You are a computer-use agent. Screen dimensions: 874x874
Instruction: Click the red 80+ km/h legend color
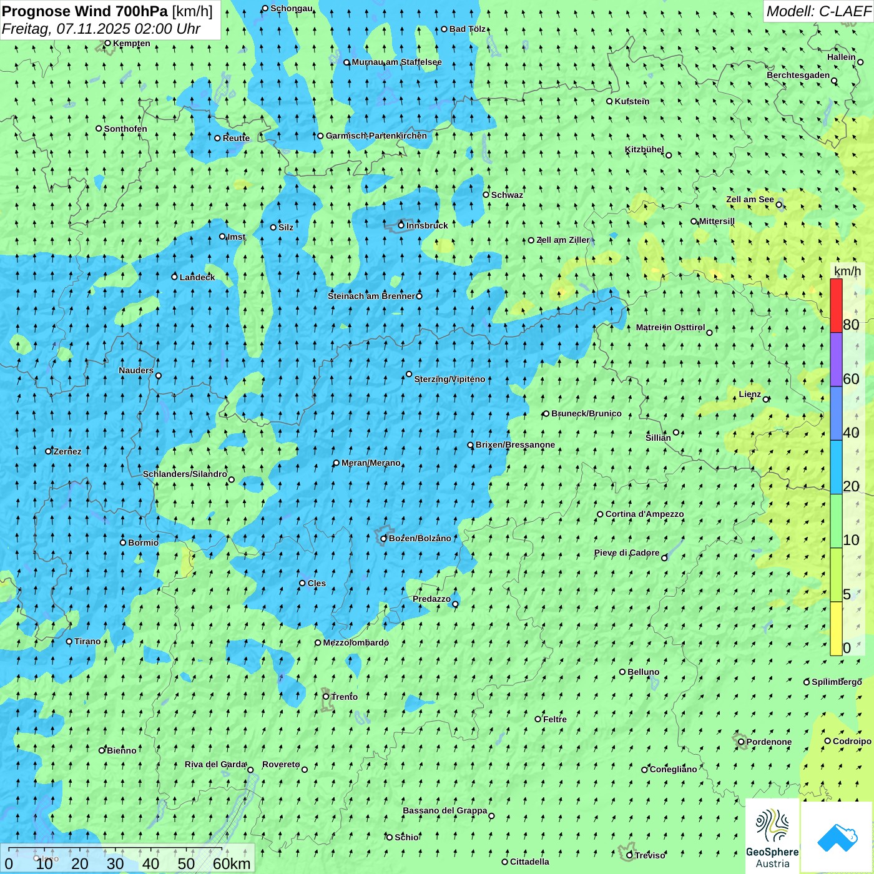(836, 305)
